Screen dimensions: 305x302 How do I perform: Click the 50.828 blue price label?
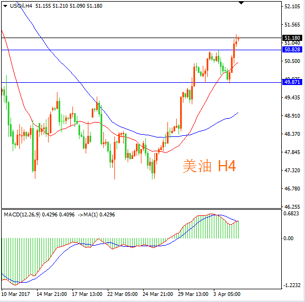292,50
